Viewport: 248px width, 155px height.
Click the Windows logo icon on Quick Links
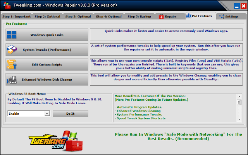[x=12, y=35]
